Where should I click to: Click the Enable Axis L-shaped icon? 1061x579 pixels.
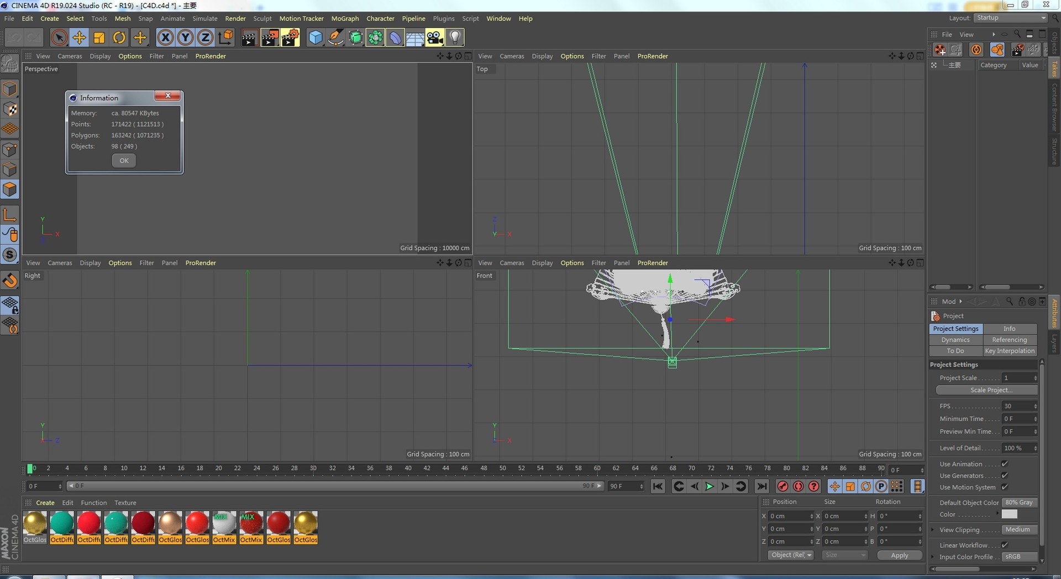(x=10, y=214)
